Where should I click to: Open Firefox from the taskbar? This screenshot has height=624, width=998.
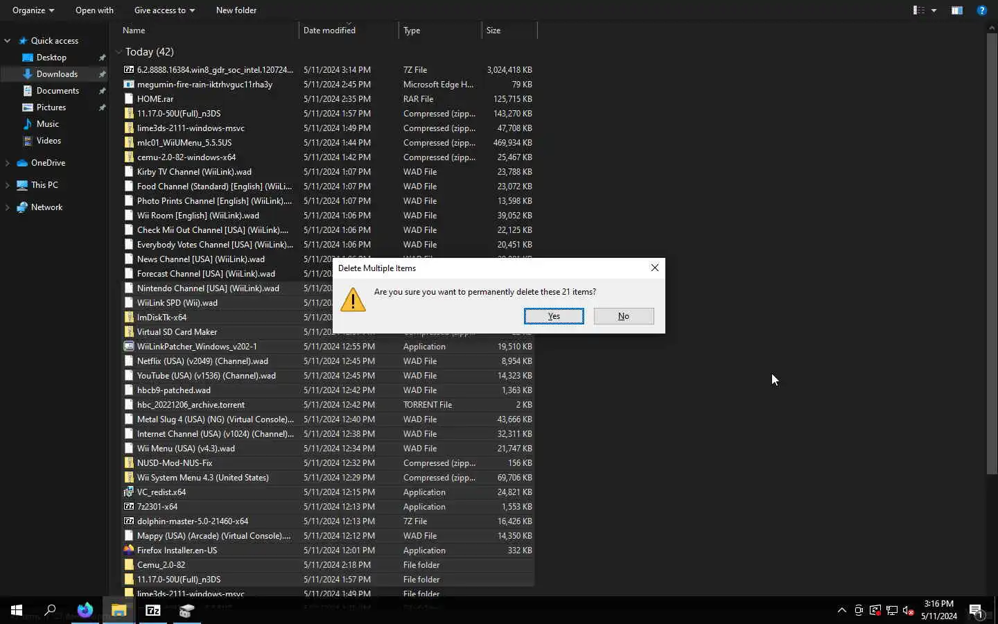[x=85, y=610]
